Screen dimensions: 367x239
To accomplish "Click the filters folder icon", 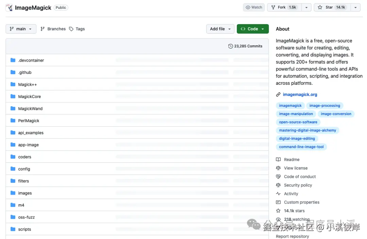I will click(x=13, y=181).
